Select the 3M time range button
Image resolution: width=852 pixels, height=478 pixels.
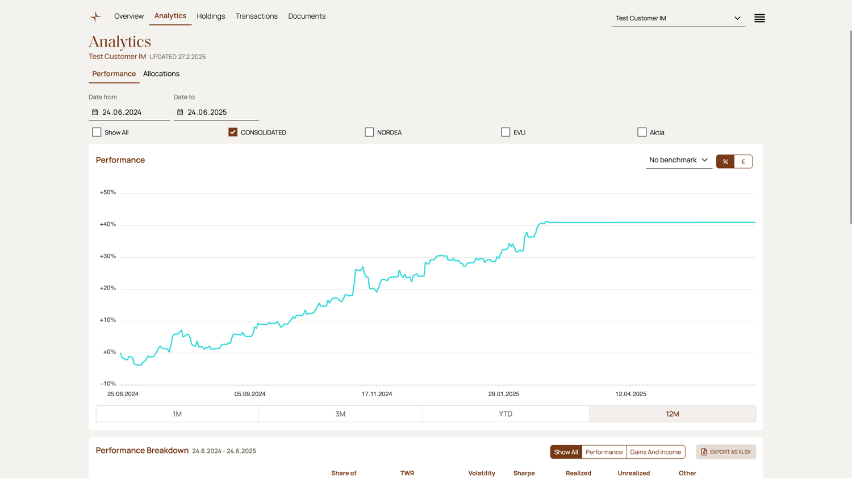point(340,414)
